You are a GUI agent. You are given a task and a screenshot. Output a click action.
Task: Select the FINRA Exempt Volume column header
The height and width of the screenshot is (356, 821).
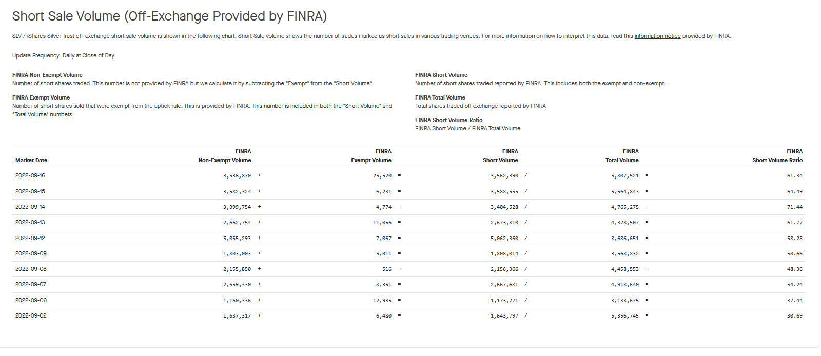coord(371,156)
